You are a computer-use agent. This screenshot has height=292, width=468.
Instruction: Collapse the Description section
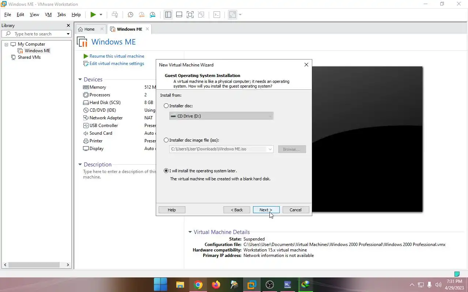point(80,165)
